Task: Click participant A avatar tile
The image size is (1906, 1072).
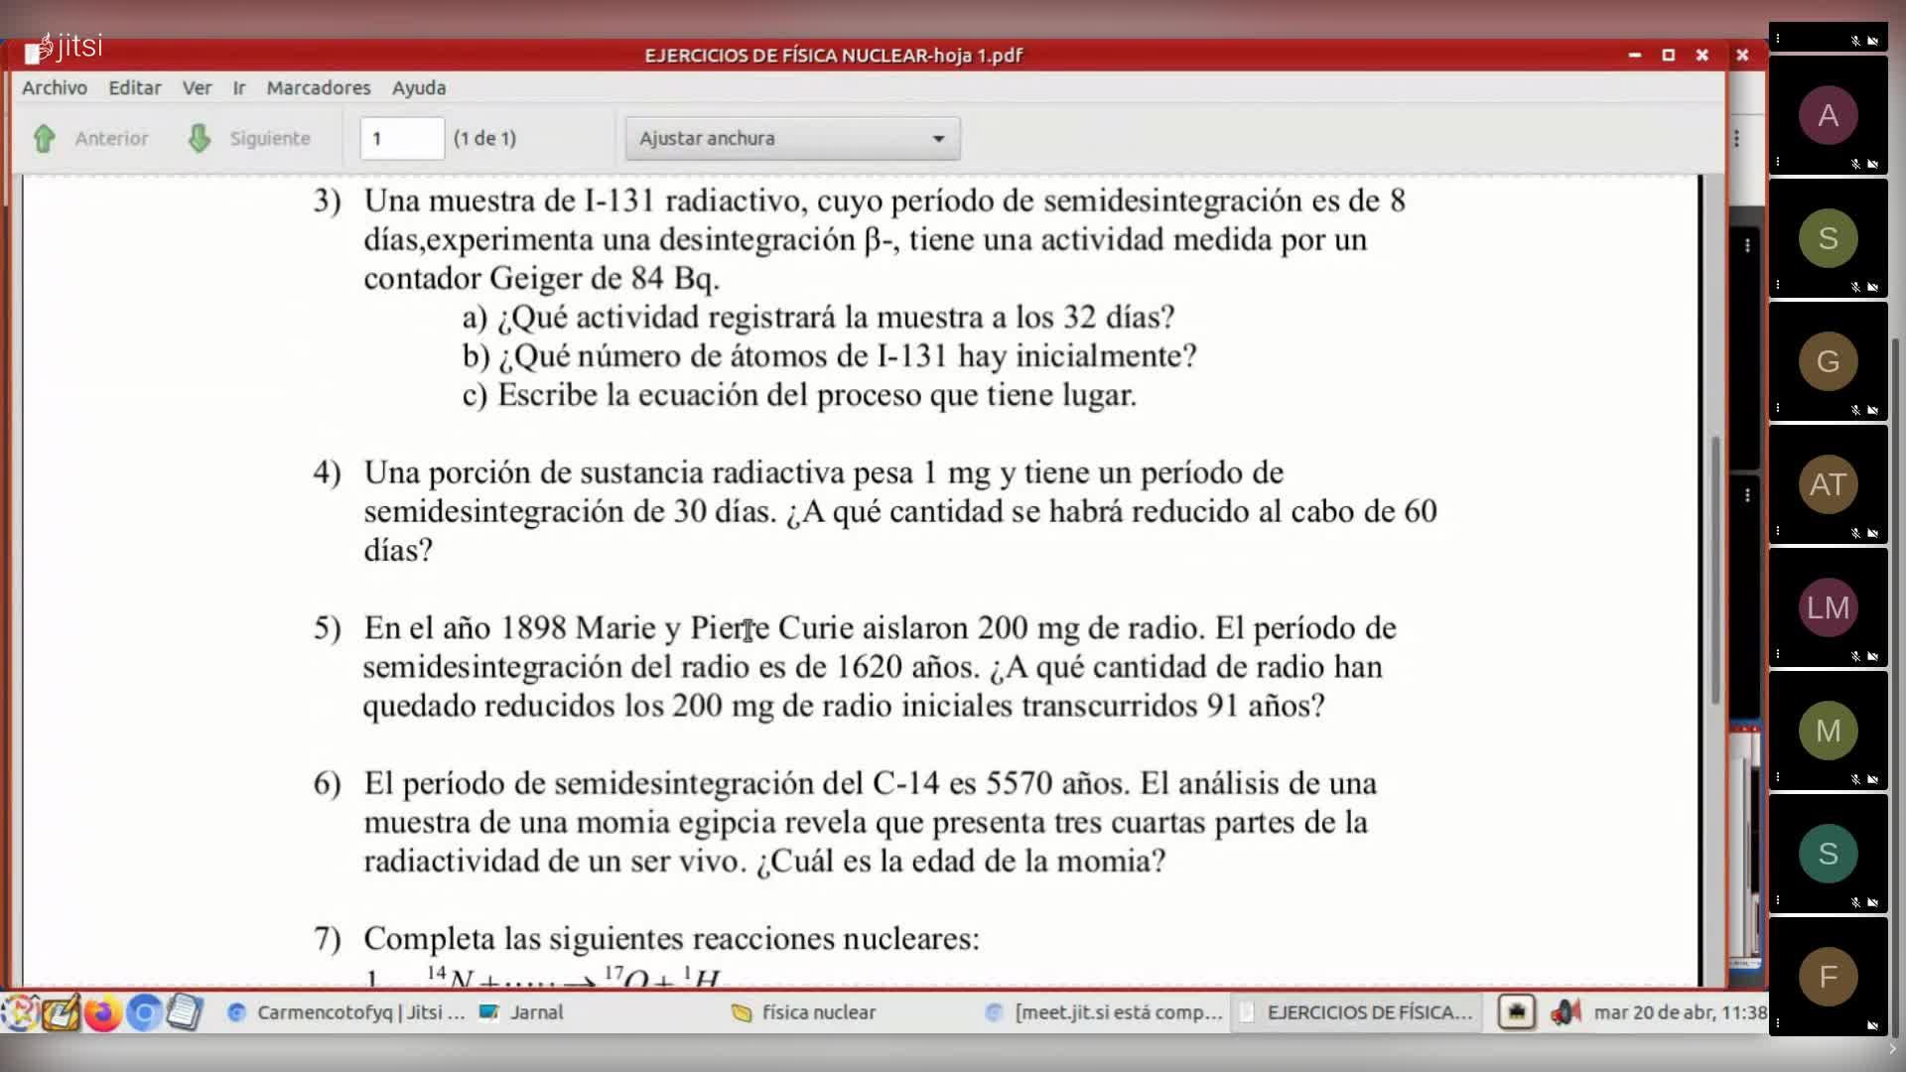Action: [1828, 115]
